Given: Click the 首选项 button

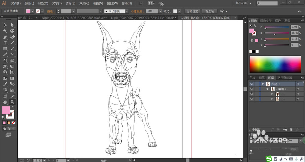Looking at the screenshot, I should tap(210, 11).
